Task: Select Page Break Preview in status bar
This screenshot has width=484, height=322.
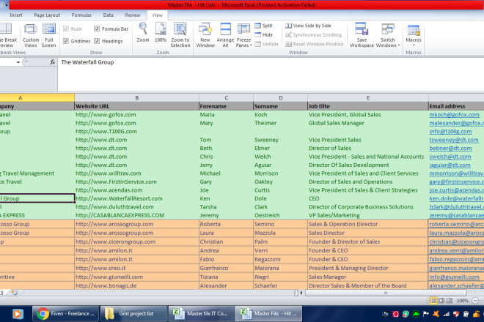Action: (x=449, y=301)
